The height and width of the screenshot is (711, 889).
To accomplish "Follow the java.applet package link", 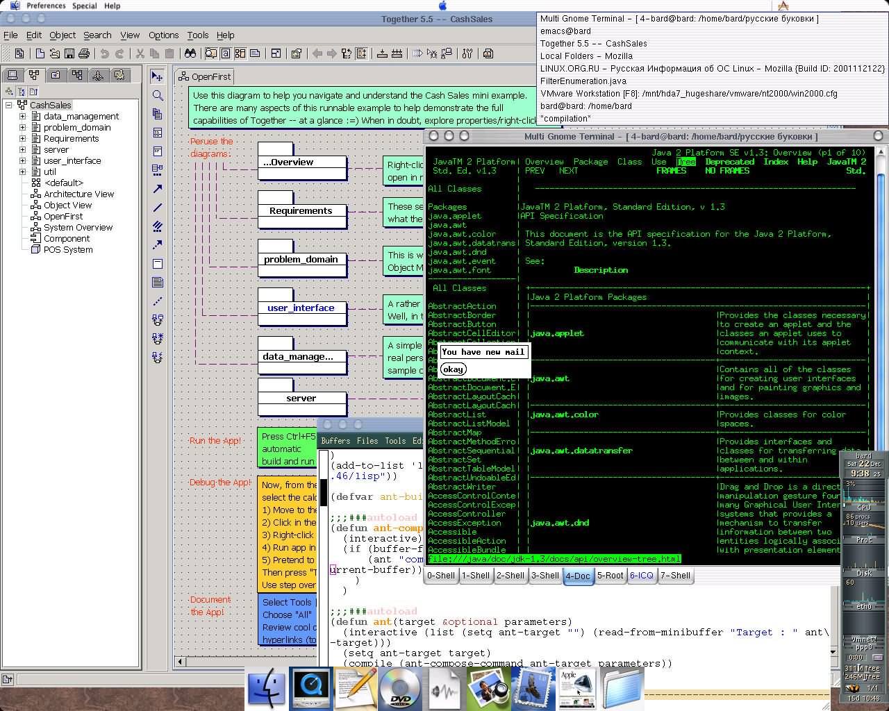I will point(557,333).
